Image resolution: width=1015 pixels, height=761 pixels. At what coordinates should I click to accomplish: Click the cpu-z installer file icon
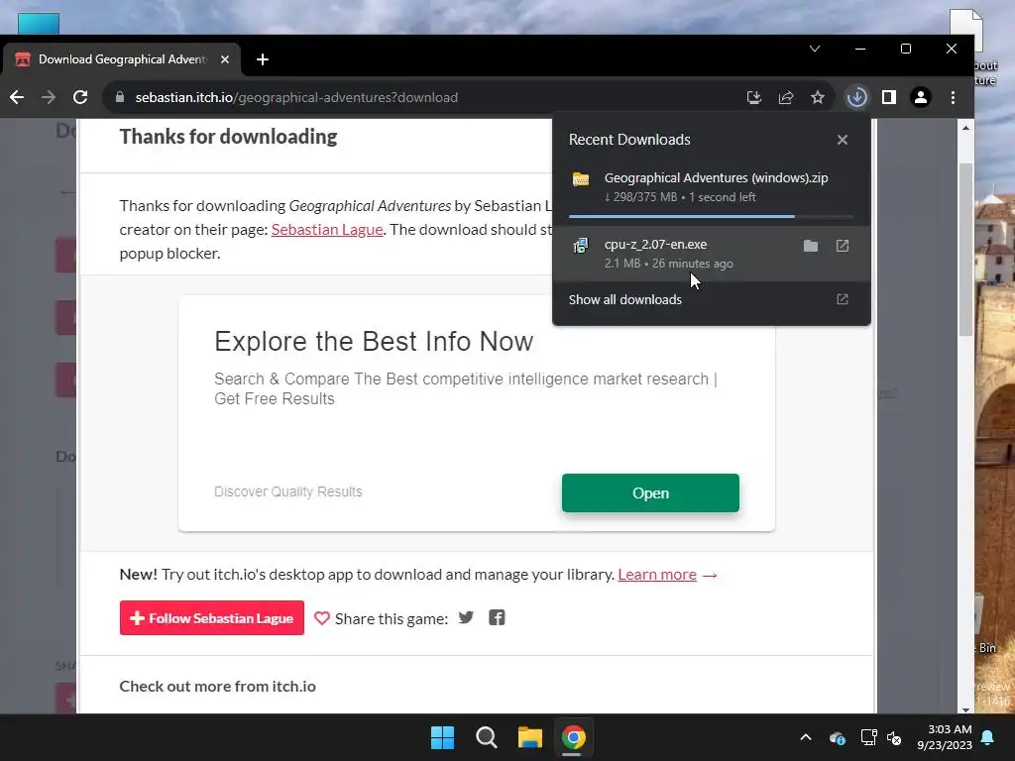[x=581, y=246]
